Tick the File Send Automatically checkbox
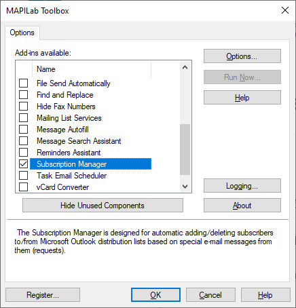The height and width of the screenshot is (308, 296). (23, 83)
